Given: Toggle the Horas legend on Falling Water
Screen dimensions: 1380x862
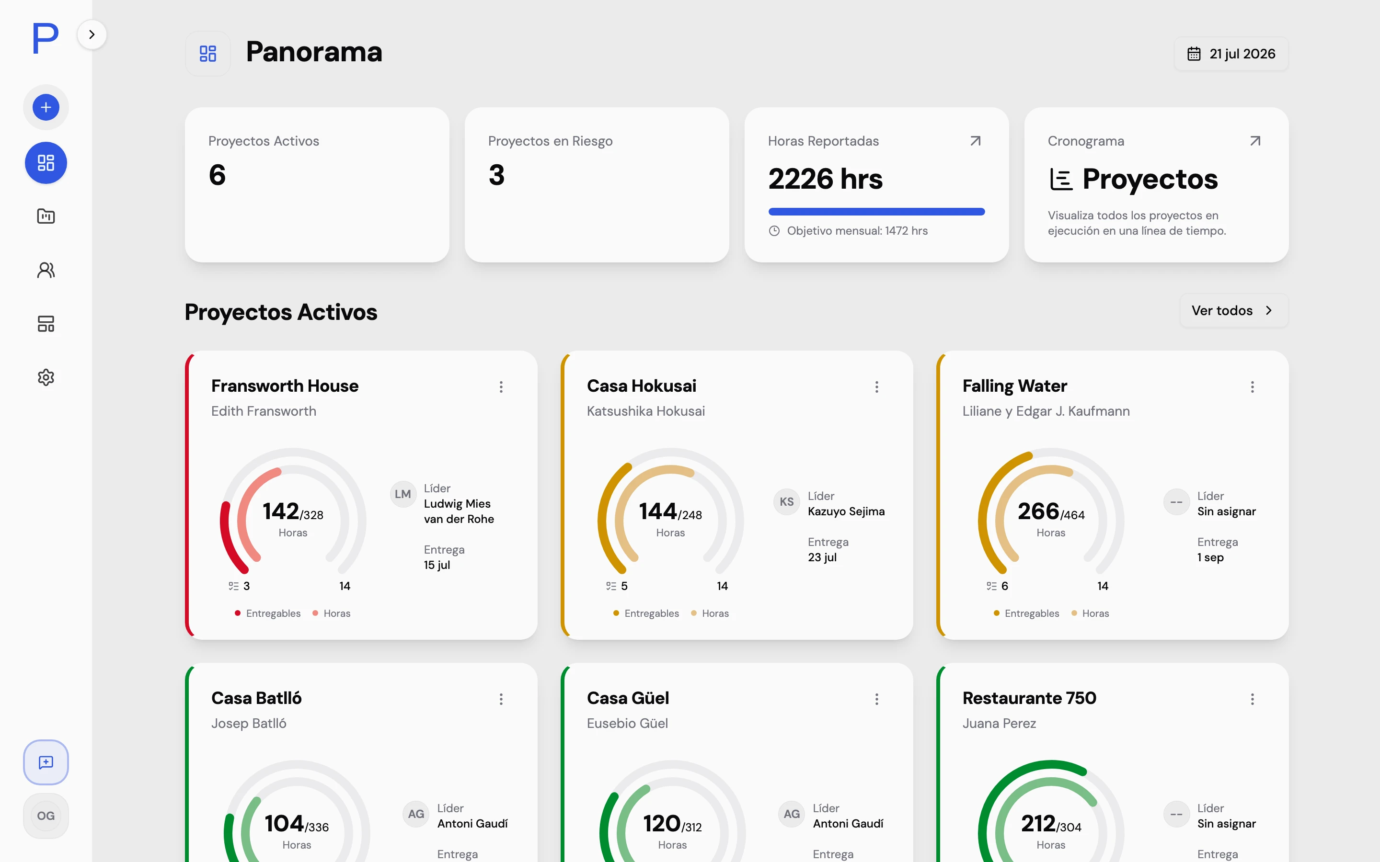Looking at the screenshot, I should tap(1090, 613).
